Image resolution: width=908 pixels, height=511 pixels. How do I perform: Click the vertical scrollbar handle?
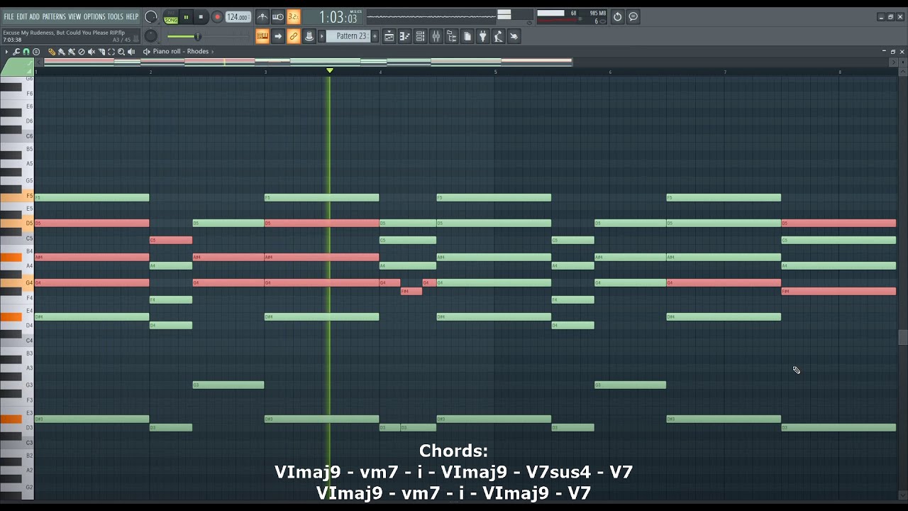(902, 336)
